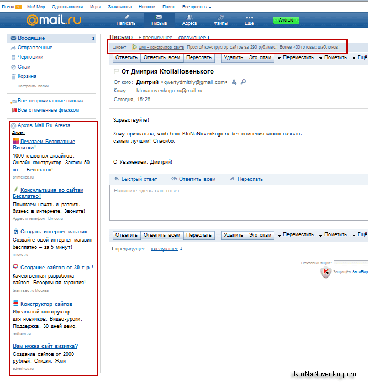
Task: Toggle the flag next to message subject
Action: coord(116,71)
